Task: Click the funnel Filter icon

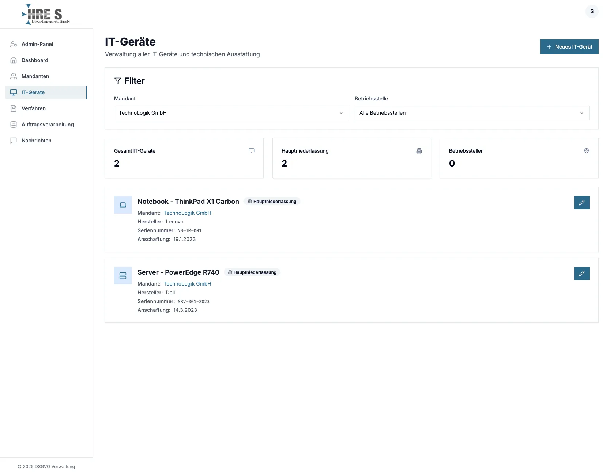Action: coord(118,81)
